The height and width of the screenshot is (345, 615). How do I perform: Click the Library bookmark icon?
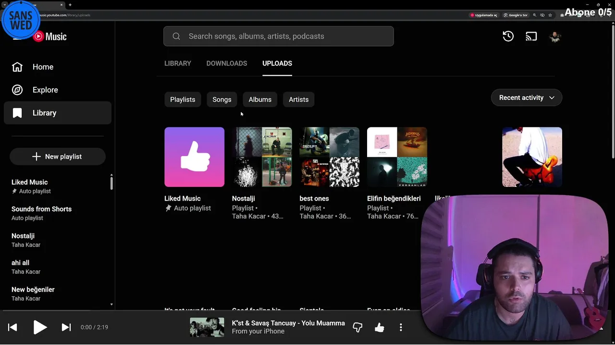17,113
